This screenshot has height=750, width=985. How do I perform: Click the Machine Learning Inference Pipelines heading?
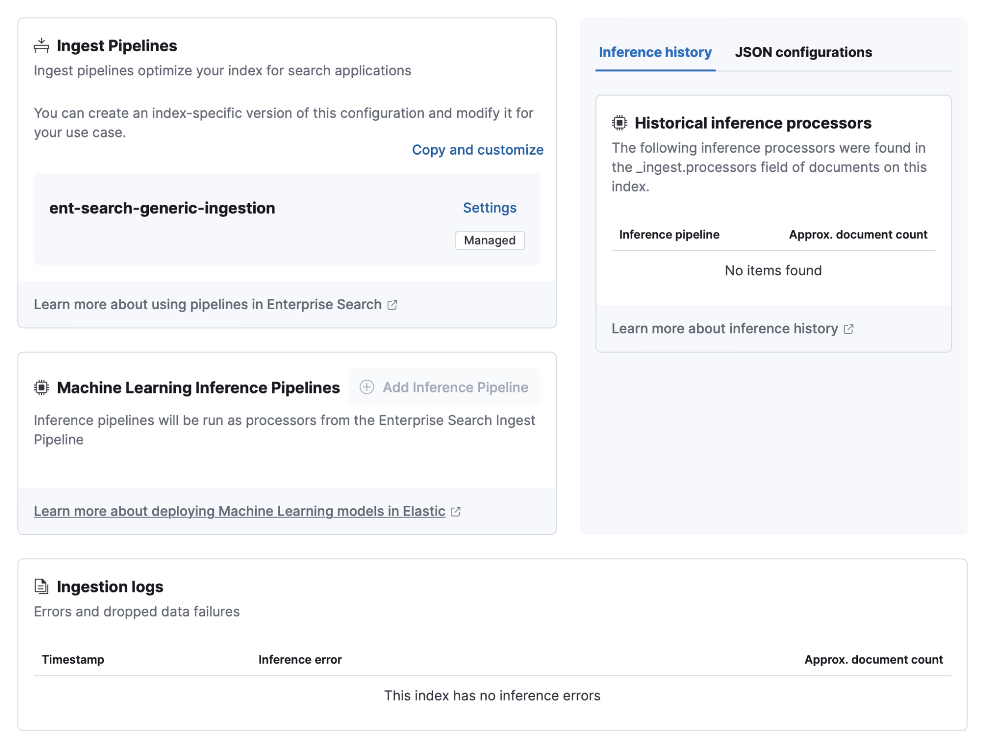[198, 388]
